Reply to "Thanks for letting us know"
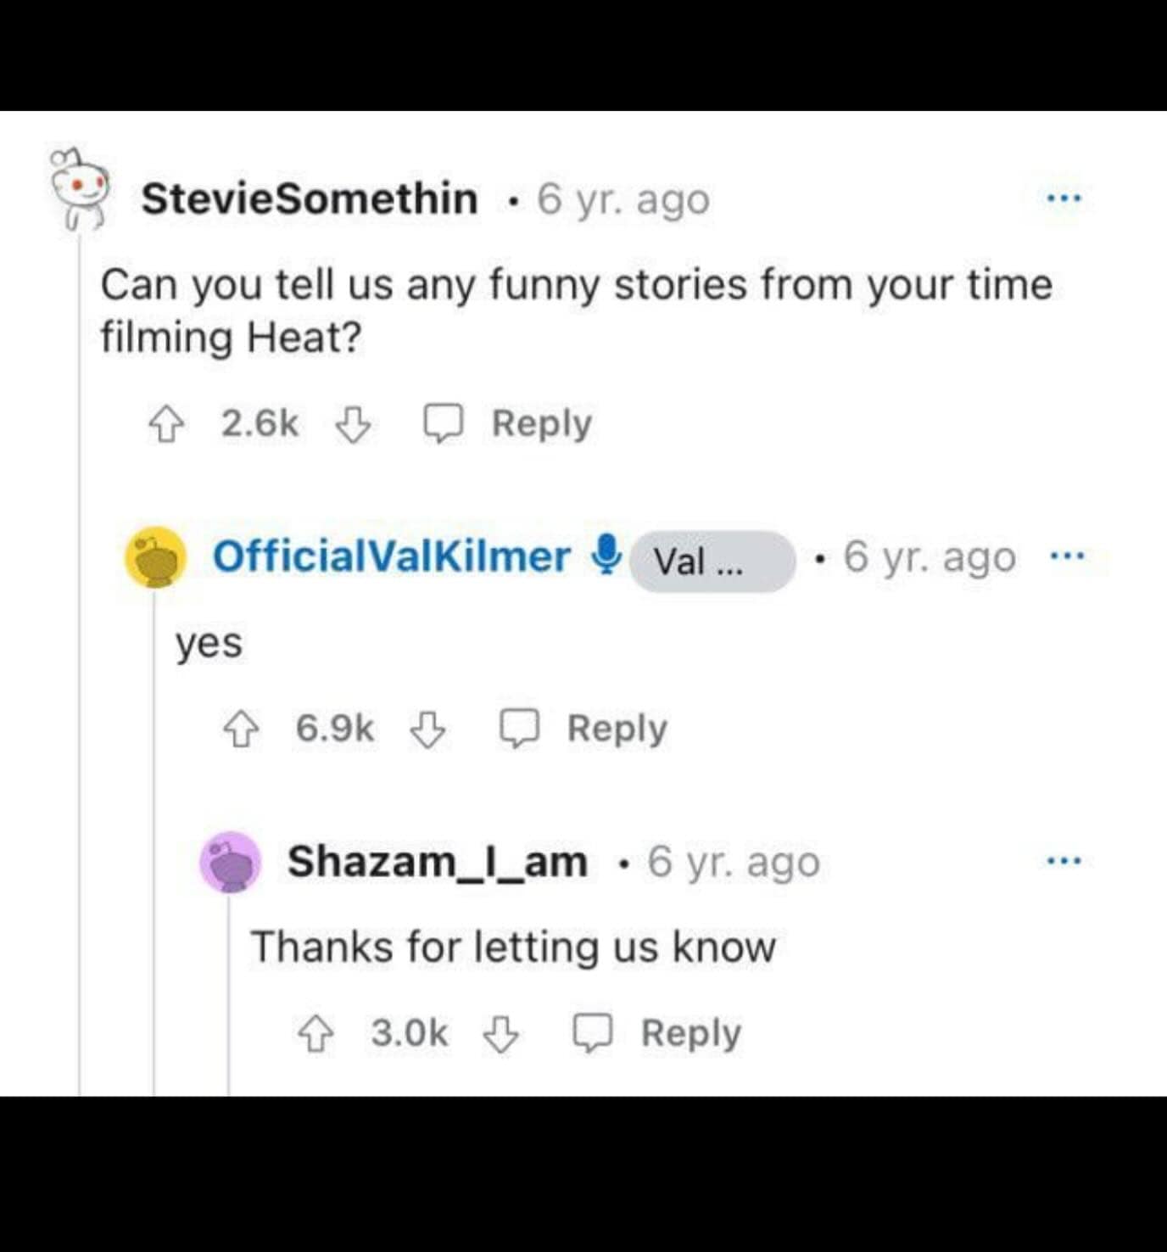Viewport: 1167px width, 1252px height. tap(657, 1034)
